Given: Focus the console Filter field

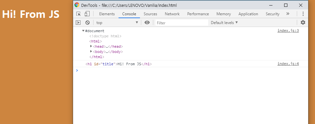Looking at the screenshot, I should 182,23.
